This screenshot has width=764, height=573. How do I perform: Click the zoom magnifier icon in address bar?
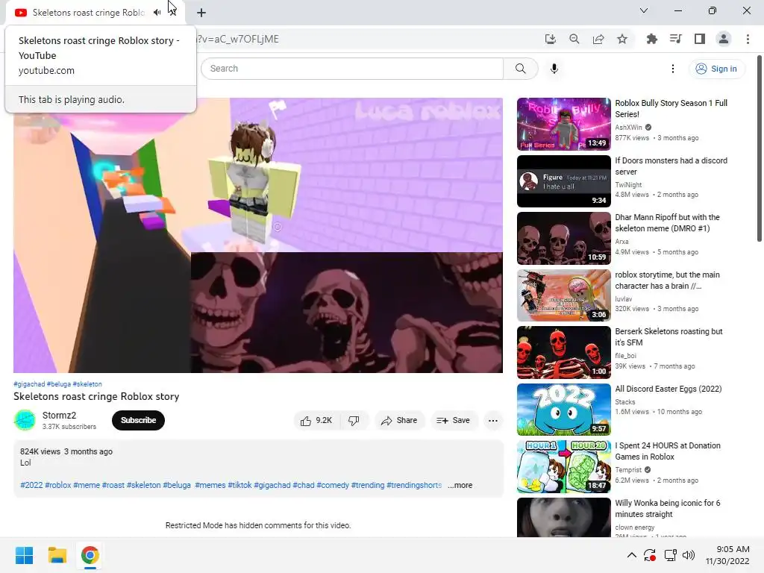coord(574,39)
